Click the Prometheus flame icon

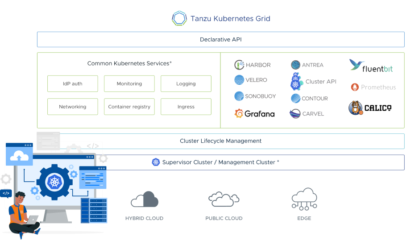355,87
